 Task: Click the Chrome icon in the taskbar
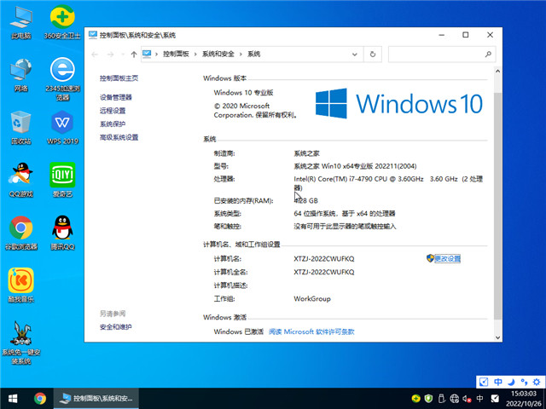(x=39, y=398)
